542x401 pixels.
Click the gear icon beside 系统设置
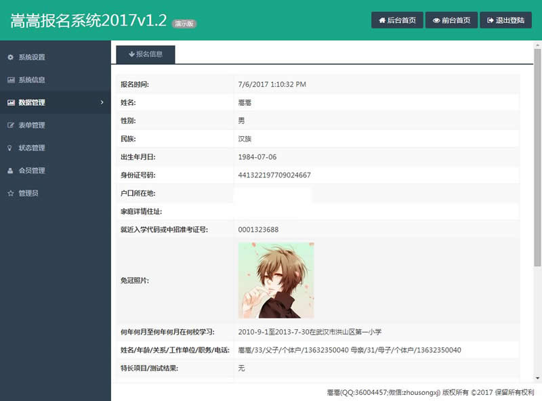click(x=9, y=57)
